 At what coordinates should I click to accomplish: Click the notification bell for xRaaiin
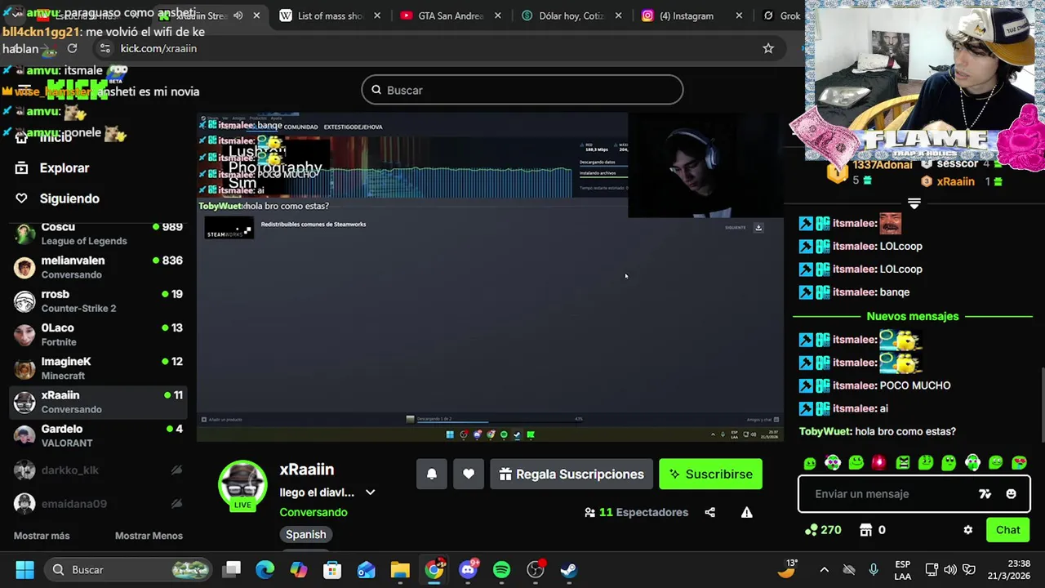pos(432,474)
